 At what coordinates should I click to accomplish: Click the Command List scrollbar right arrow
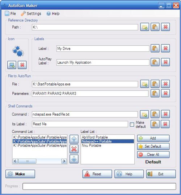pos(64,161)
